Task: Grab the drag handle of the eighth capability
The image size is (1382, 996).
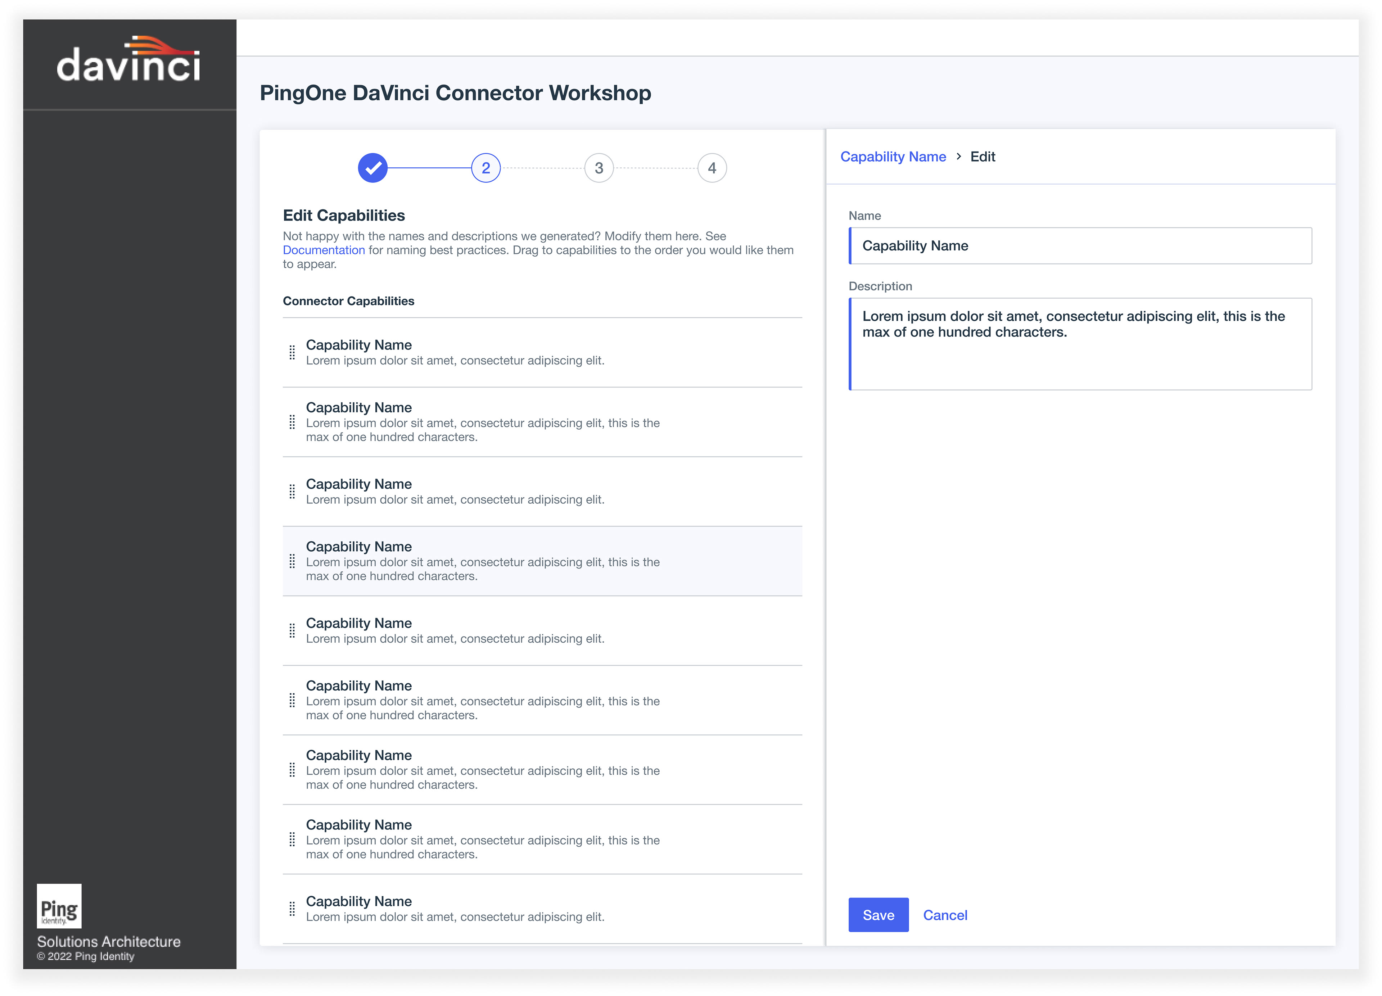Action: pyautogui.click(x=292, y=839)
